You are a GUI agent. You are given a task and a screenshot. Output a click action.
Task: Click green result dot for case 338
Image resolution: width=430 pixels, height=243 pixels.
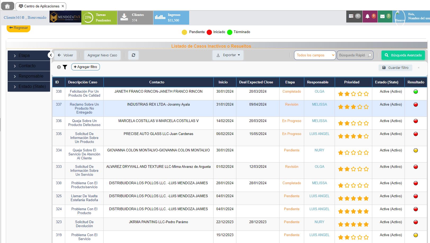[416, 92]
